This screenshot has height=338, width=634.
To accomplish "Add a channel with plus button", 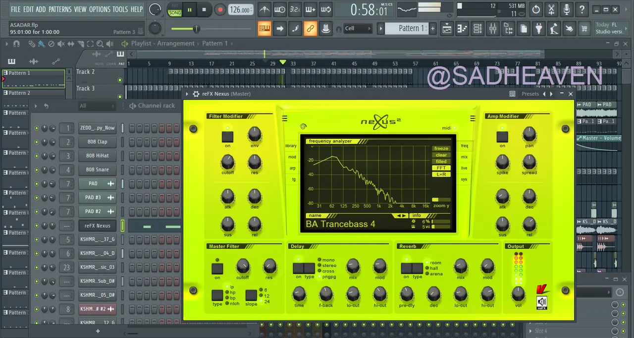I will (x=98, y=331).
